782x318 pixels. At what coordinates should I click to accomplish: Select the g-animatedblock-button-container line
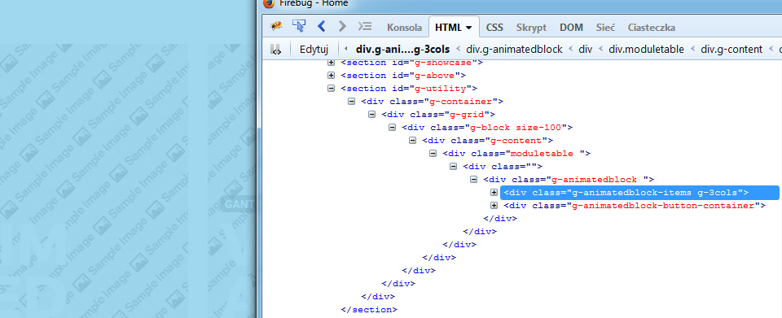click(x=635, y=205)
